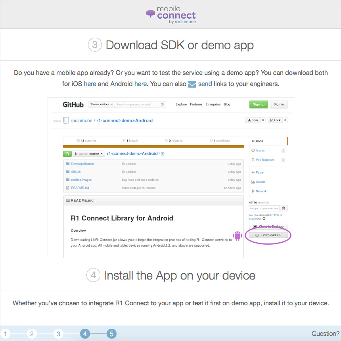This screenshot has width=341, height=341.
Task: Click the Sign in button
Action: coord(279,104)
